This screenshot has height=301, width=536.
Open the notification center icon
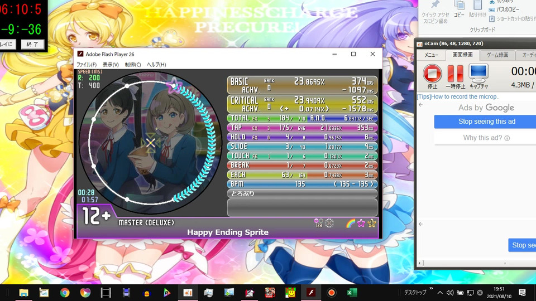tap(522, 293)
